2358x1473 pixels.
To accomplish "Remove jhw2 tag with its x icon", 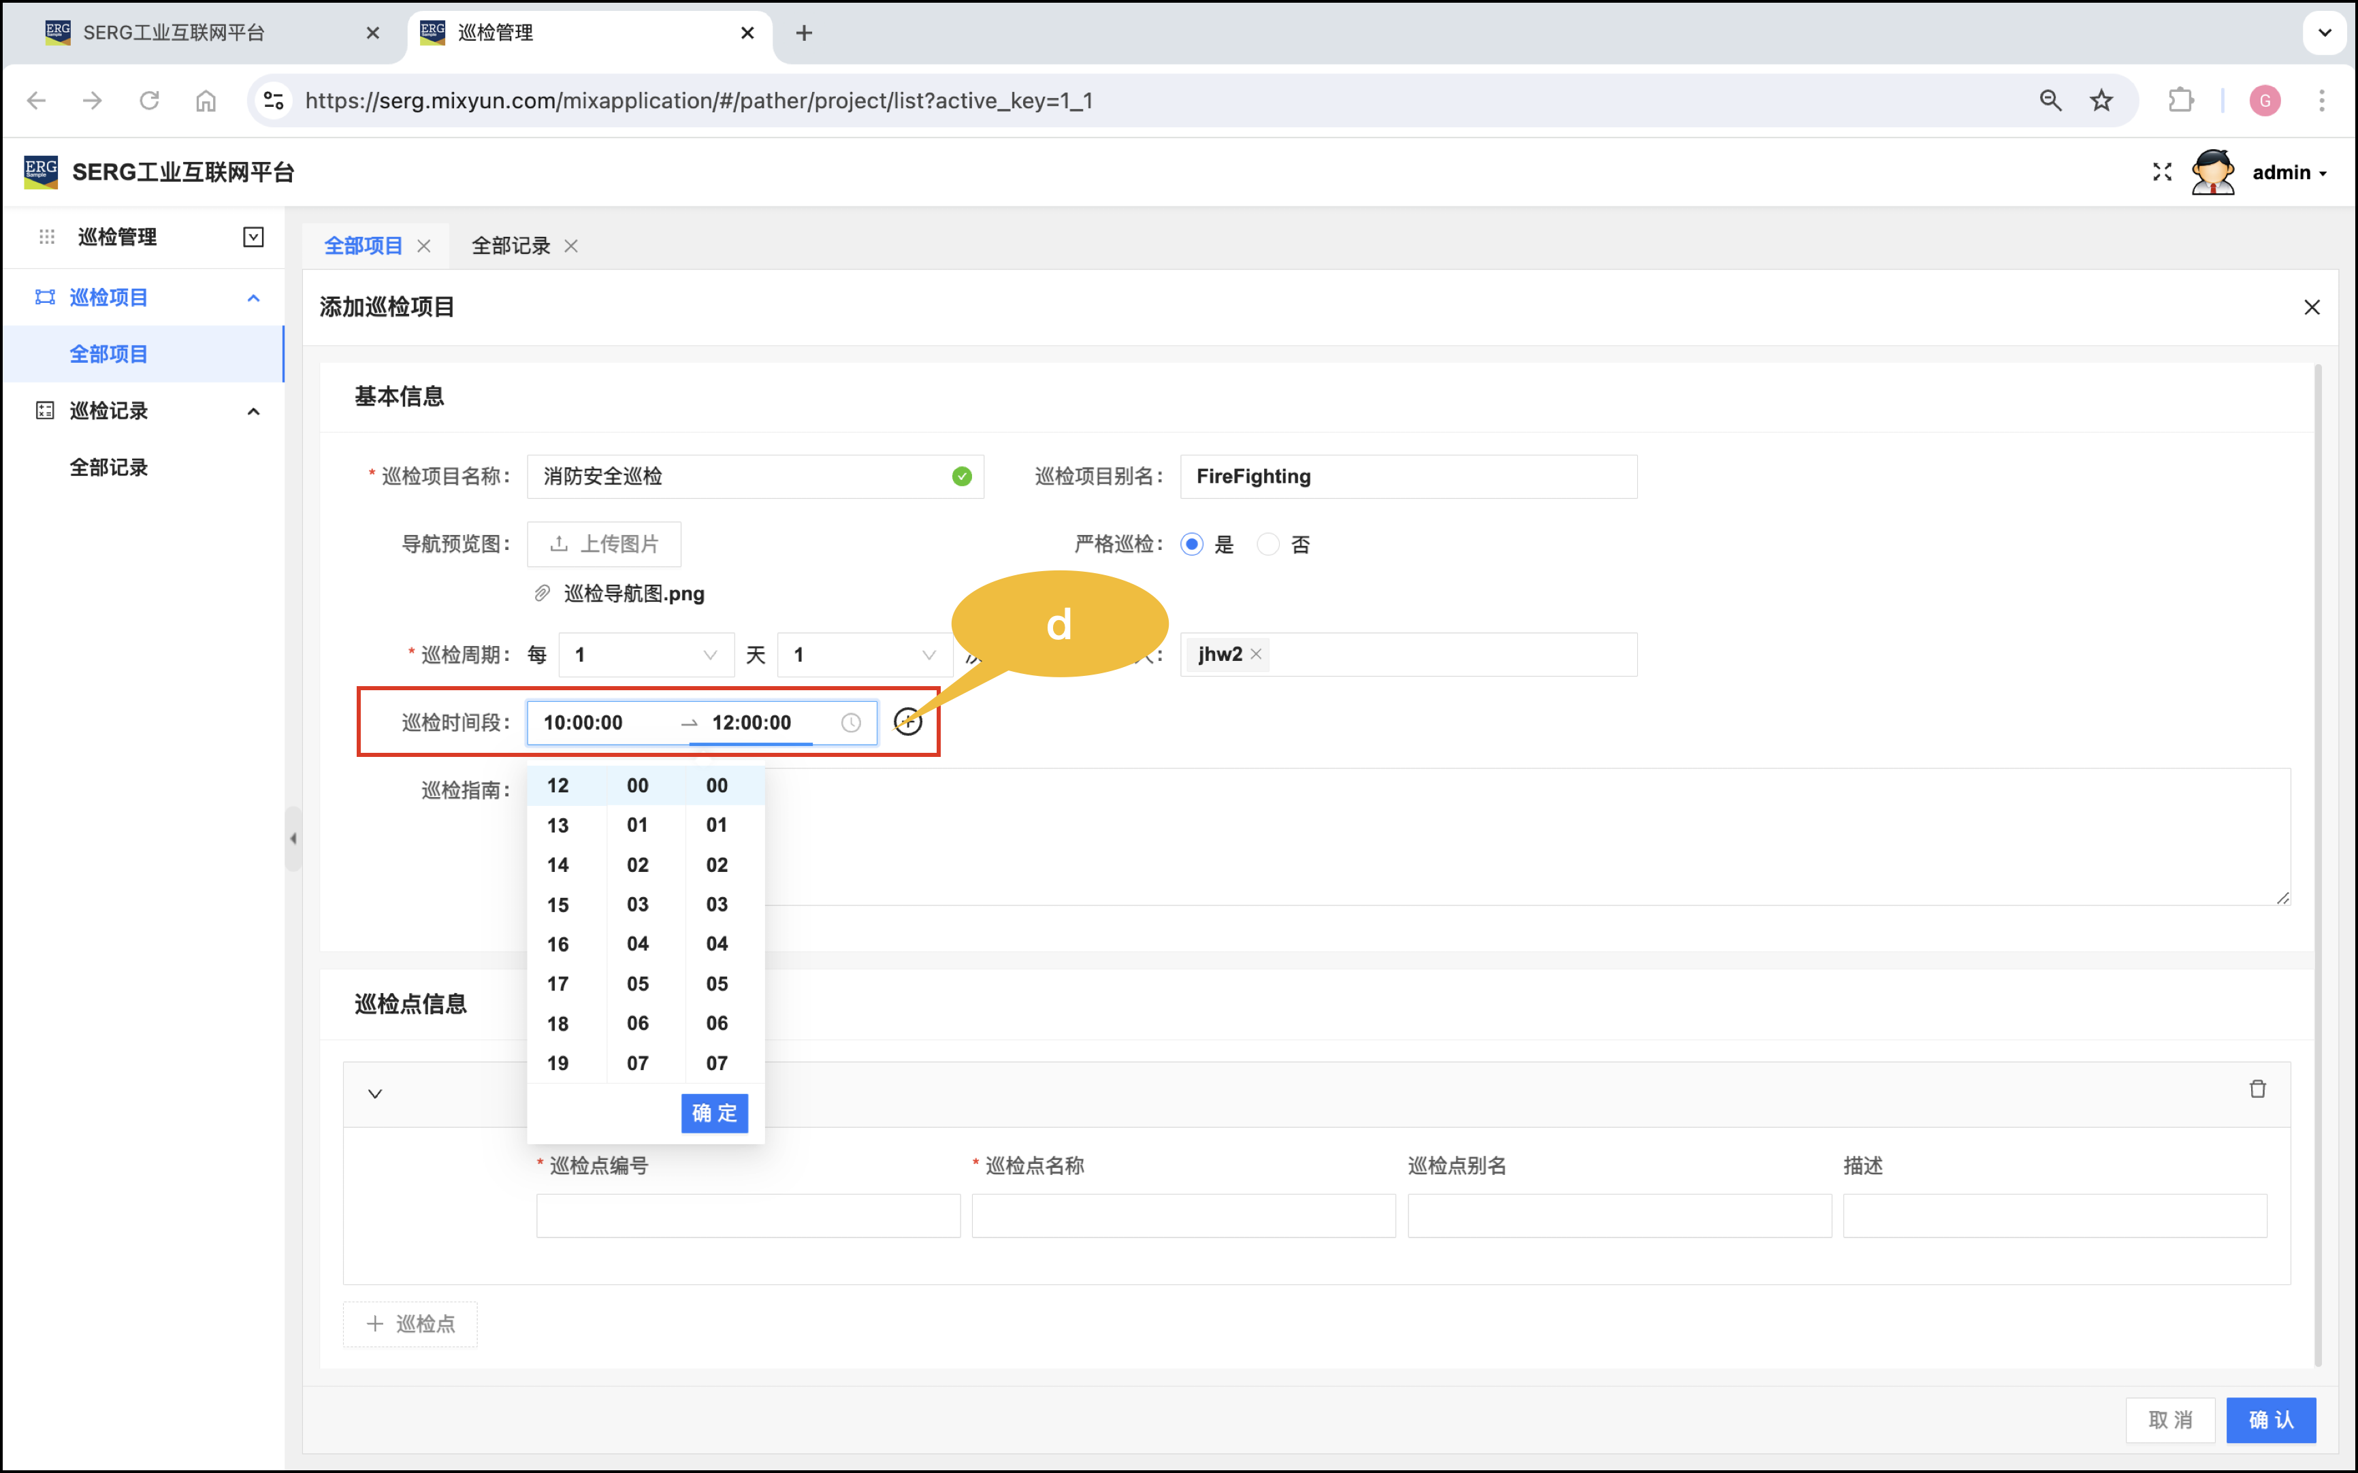I will coord(1257,653).
